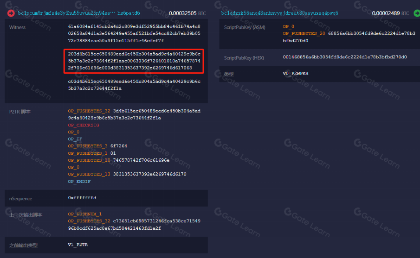Click the red input arrow icon
The height and width of the screenshot is (258, 420).
pos(11,13)
